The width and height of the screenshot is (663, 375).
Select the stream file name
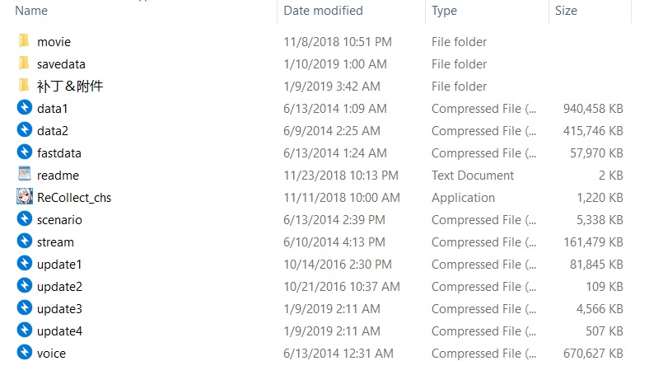(x=55, y=241)
